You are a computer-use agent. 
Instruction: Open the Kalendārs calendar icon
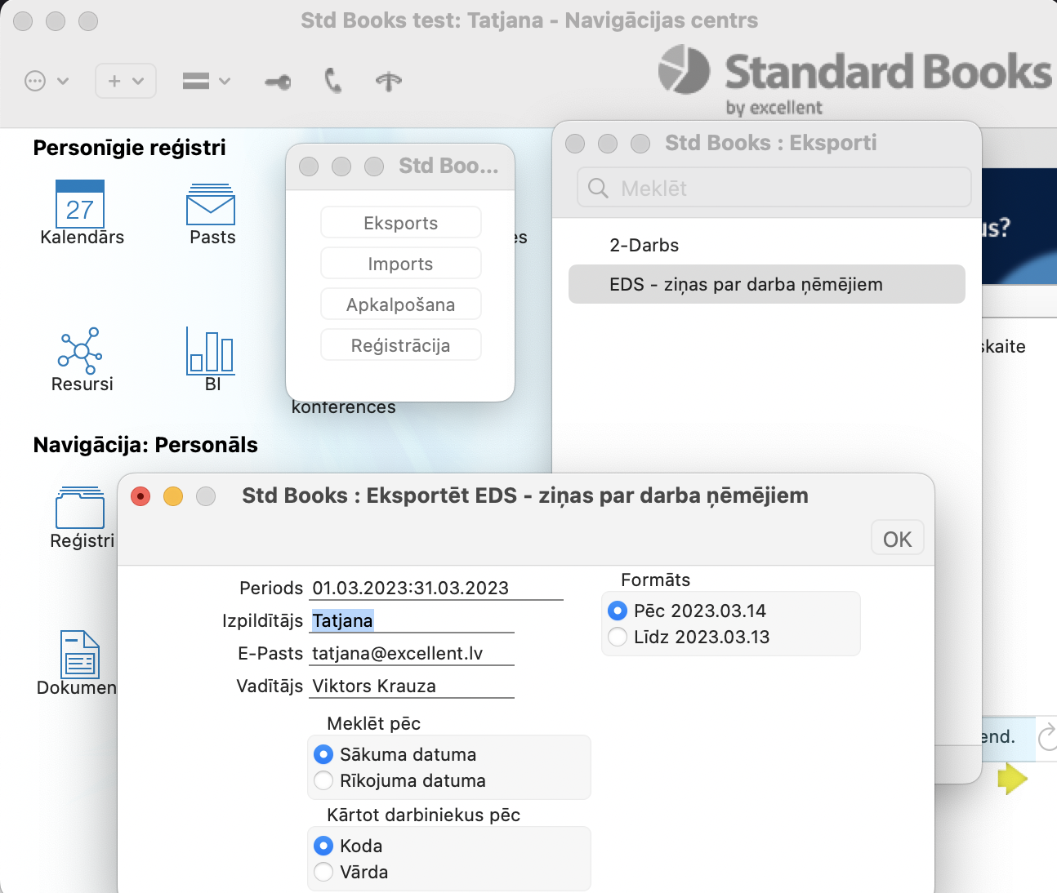(x=80, y=204)
